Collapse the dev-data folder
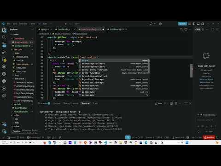The width and height of the screenshot is (221, 166). point(18,49)
